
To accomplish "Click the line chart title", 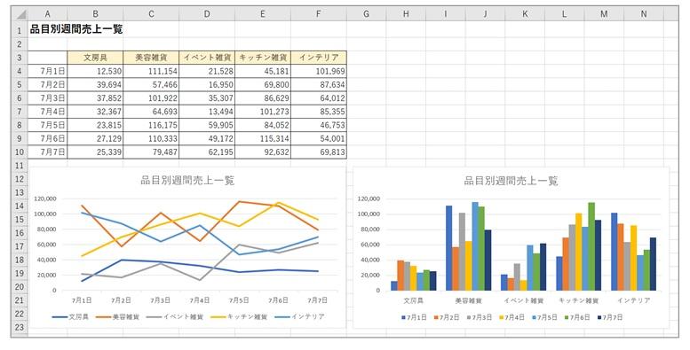I will click(187, 180).
